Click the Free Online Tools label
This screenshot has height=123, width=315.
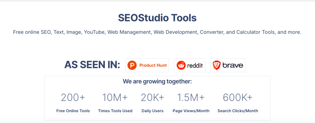pyautogui.click(x=73, y=111)
